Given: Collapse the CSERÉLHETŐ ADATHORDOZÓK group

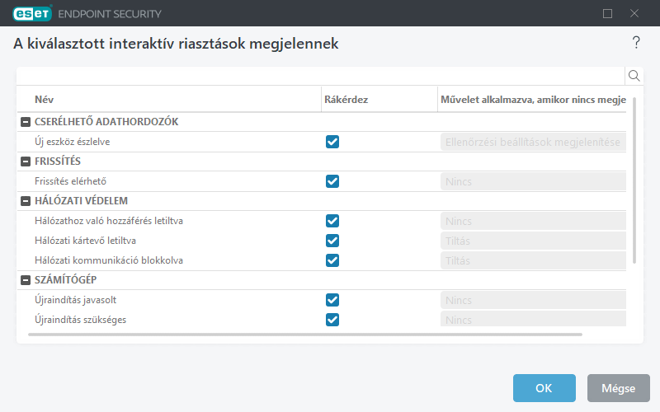Looking at the screenshot, I should [x=26, y=122].
